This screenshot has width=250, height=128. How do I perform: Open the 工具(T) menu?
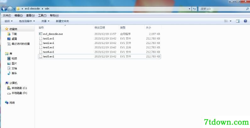pyautogui.click(x=42, y=15)
